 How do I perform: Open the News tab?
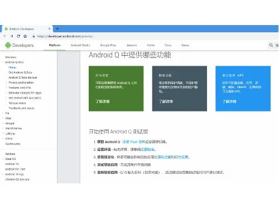pos(185,45)
